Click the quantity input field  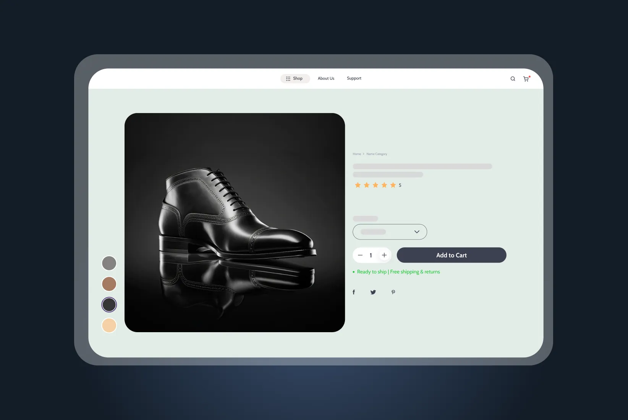(x=371, y=255)
